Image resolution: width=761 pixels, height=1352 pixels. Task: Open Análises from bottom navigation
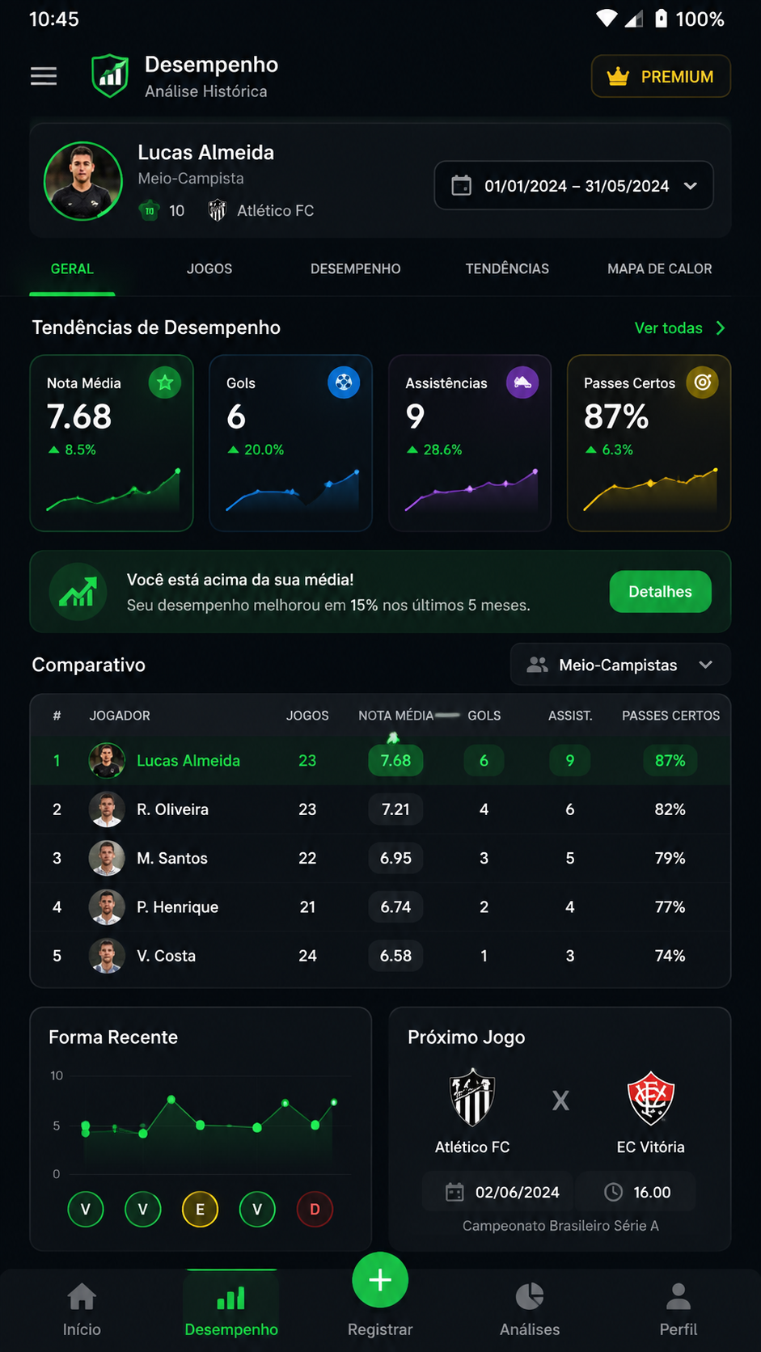tap(530, 1310)
